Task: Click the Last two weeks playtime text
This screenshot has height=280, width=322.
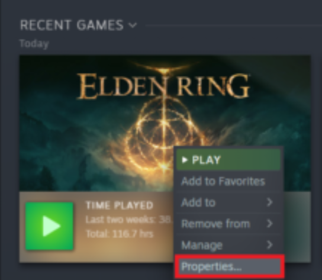Action: pyautogui.click(x=128, y=220)
